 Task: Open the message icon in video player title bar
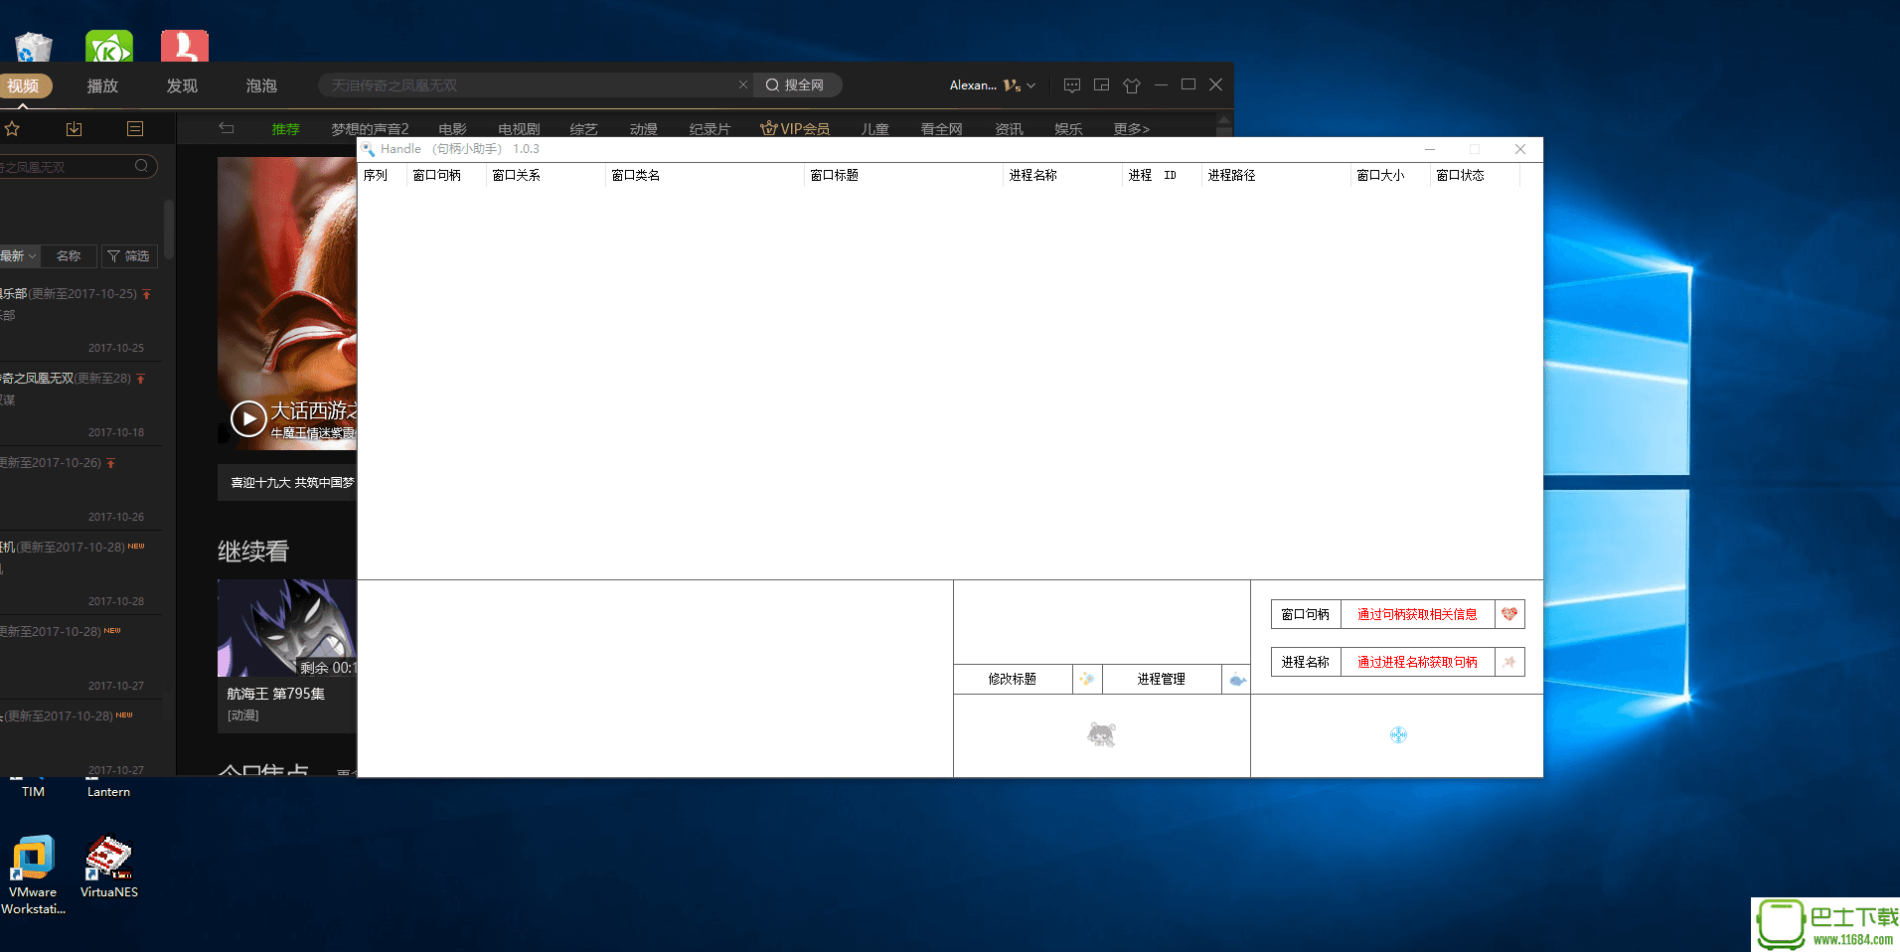pos(1071,85)
